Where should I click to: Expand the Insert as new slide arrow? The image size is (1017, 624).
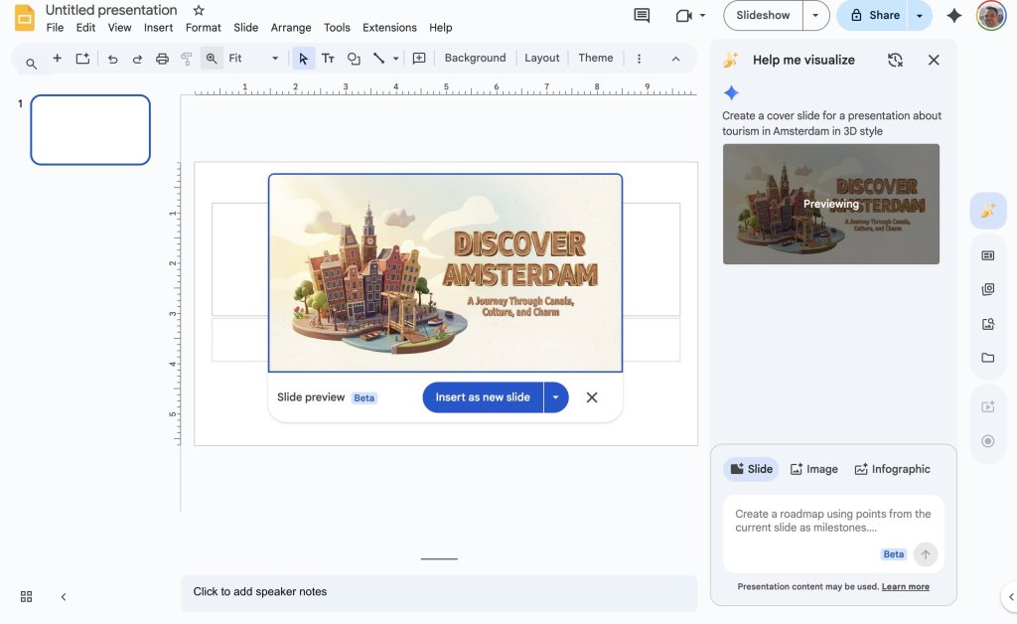556,397
